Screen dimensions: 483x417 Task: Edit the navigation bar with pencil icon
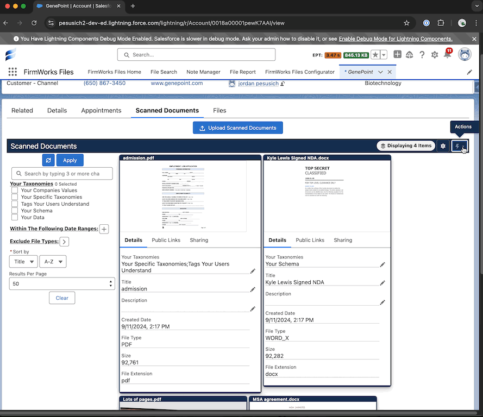click(469, 72)
